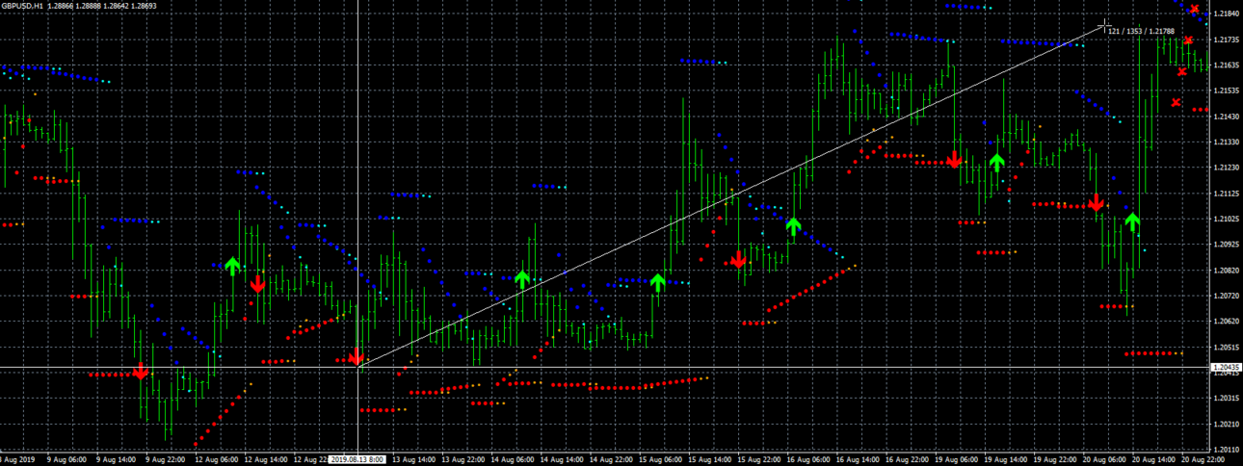Click the red sell arrow near 20 Aug 06:00

coord(1095,202)
